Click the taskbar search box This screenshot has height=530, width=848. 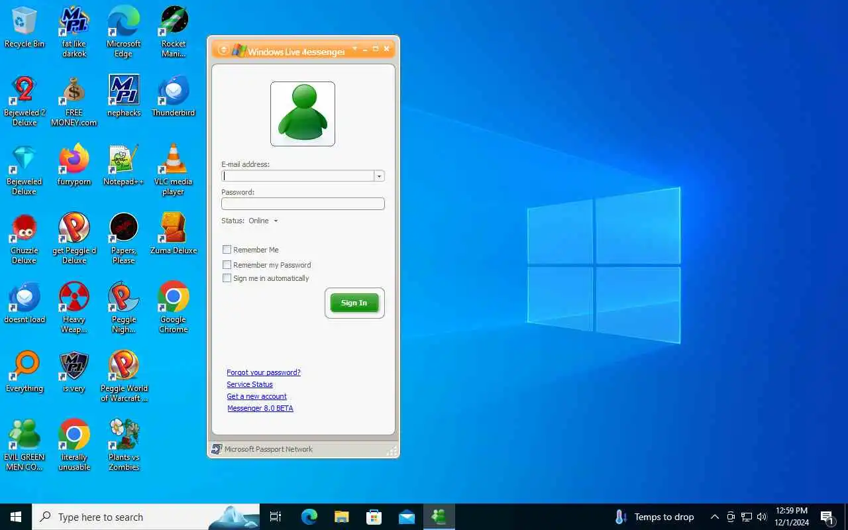coord(146,517)
